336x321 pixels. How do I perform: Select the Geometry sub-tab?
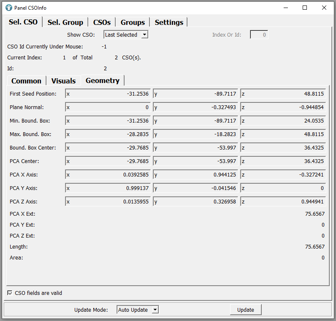tap(103, 80)
